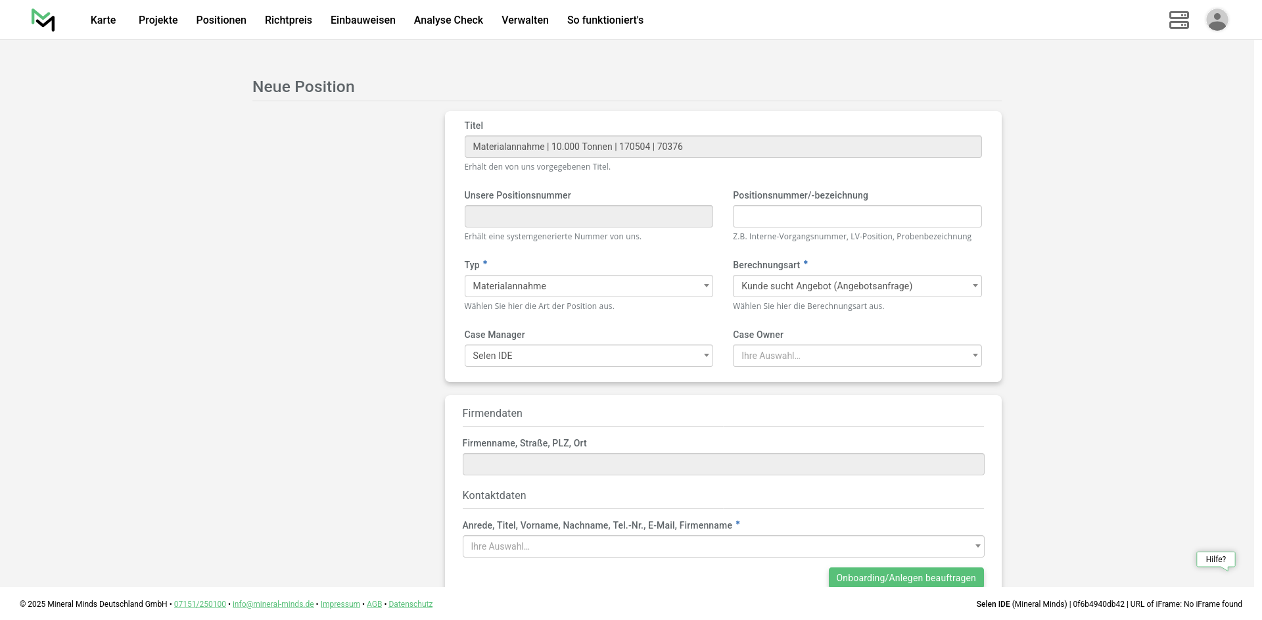Open the server list icon
Image resolution: width=1262 pixels, height=620 pixels.
coord(1179,20)
